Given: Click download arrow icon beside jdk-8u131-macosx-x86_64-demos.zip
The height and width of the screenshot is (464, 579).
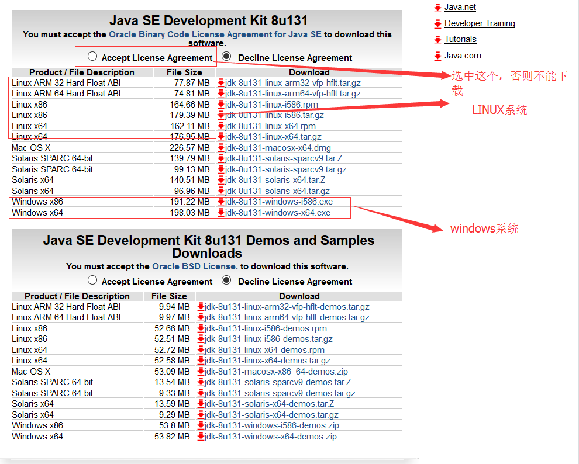Looking at the screenshot, I should tap(201, 372).
